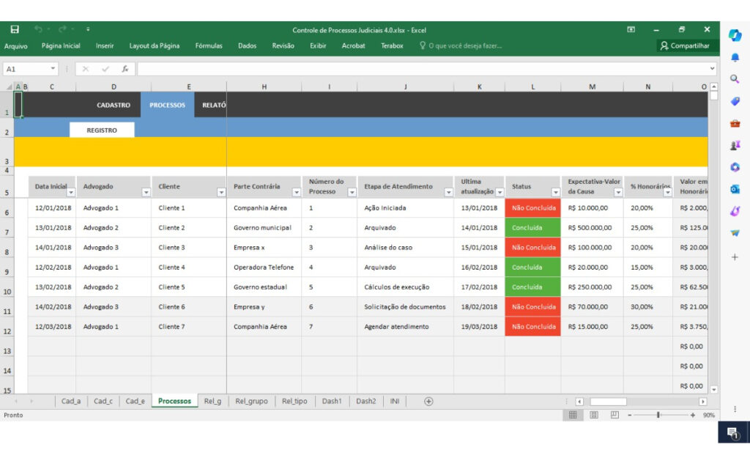This screenshot has height=464, width=750.
Task: Open the Cliente column filter dropdown
Action: coord(220,193)
